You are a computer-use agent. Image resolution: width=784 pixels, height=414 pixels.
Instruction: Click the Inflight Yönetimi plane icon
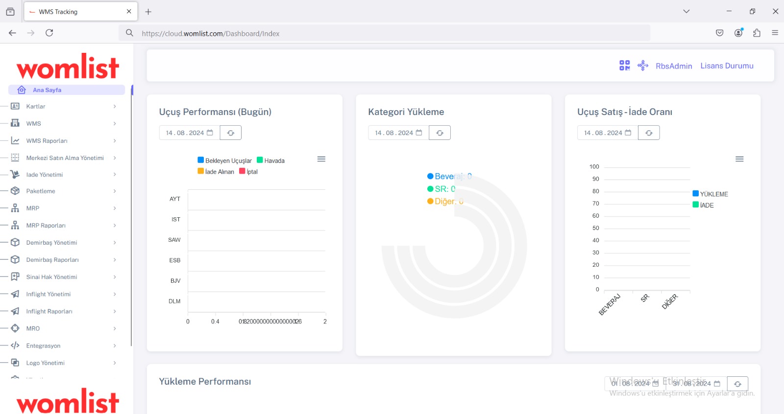click(15, 294)
